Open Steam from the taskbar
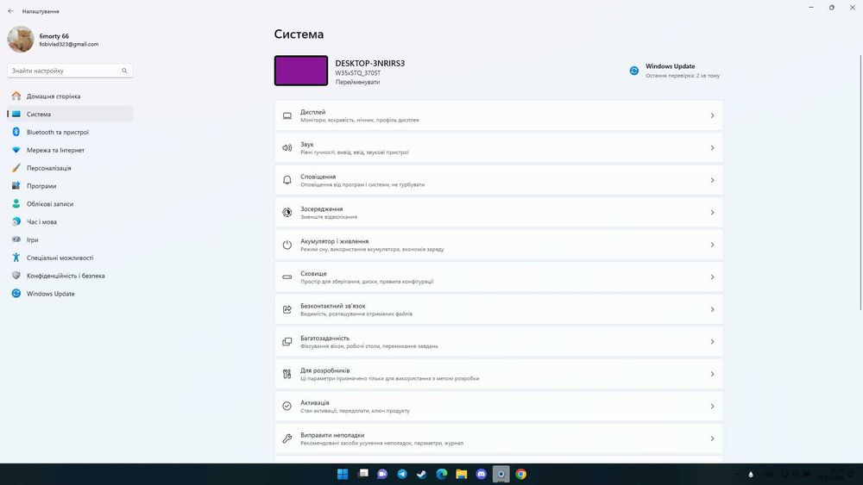863x485 pixels. 422,474
